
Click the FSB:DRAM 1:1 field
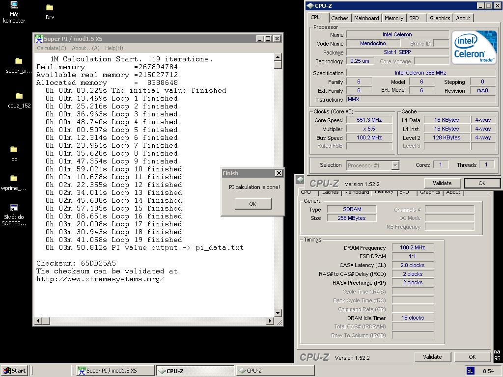pyautogui.click(x=413, y=256)
